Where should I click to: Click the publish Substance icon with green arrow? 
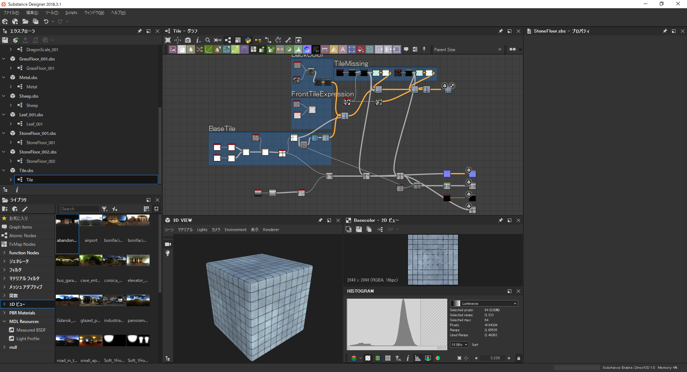pos(15,40)
